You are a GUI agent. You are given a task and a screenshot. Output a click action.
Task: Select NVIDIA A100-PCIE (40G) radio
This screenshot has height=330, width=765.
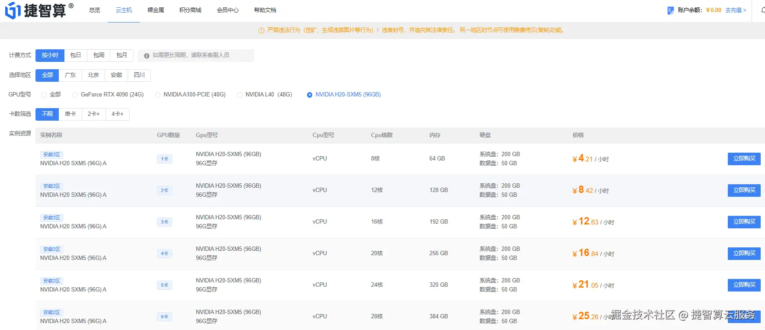tap(158, 95)
